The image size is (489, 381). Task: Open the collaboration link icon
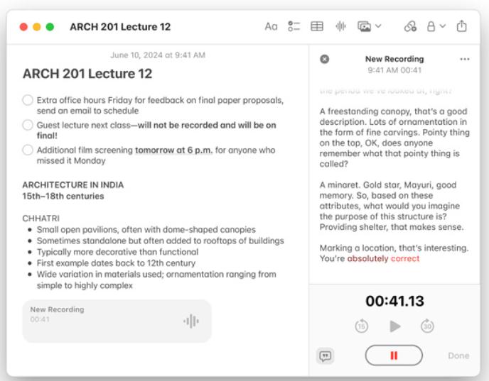click(409, 27)
